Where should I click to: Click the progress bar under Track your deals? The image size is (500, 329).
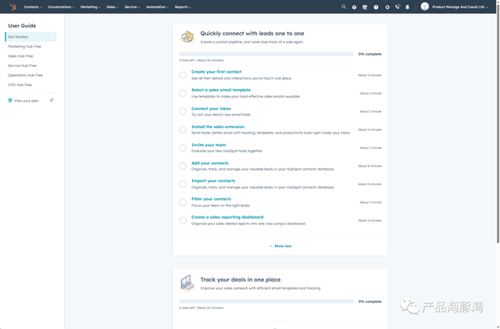266,301
